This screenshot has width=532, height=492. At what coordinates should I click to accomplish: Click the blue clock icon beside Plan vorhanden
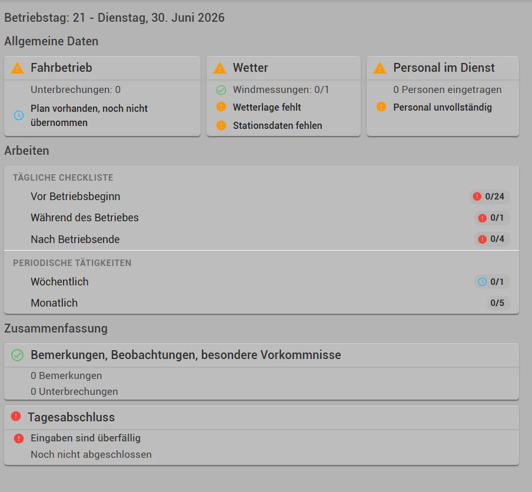pos(19,115)
